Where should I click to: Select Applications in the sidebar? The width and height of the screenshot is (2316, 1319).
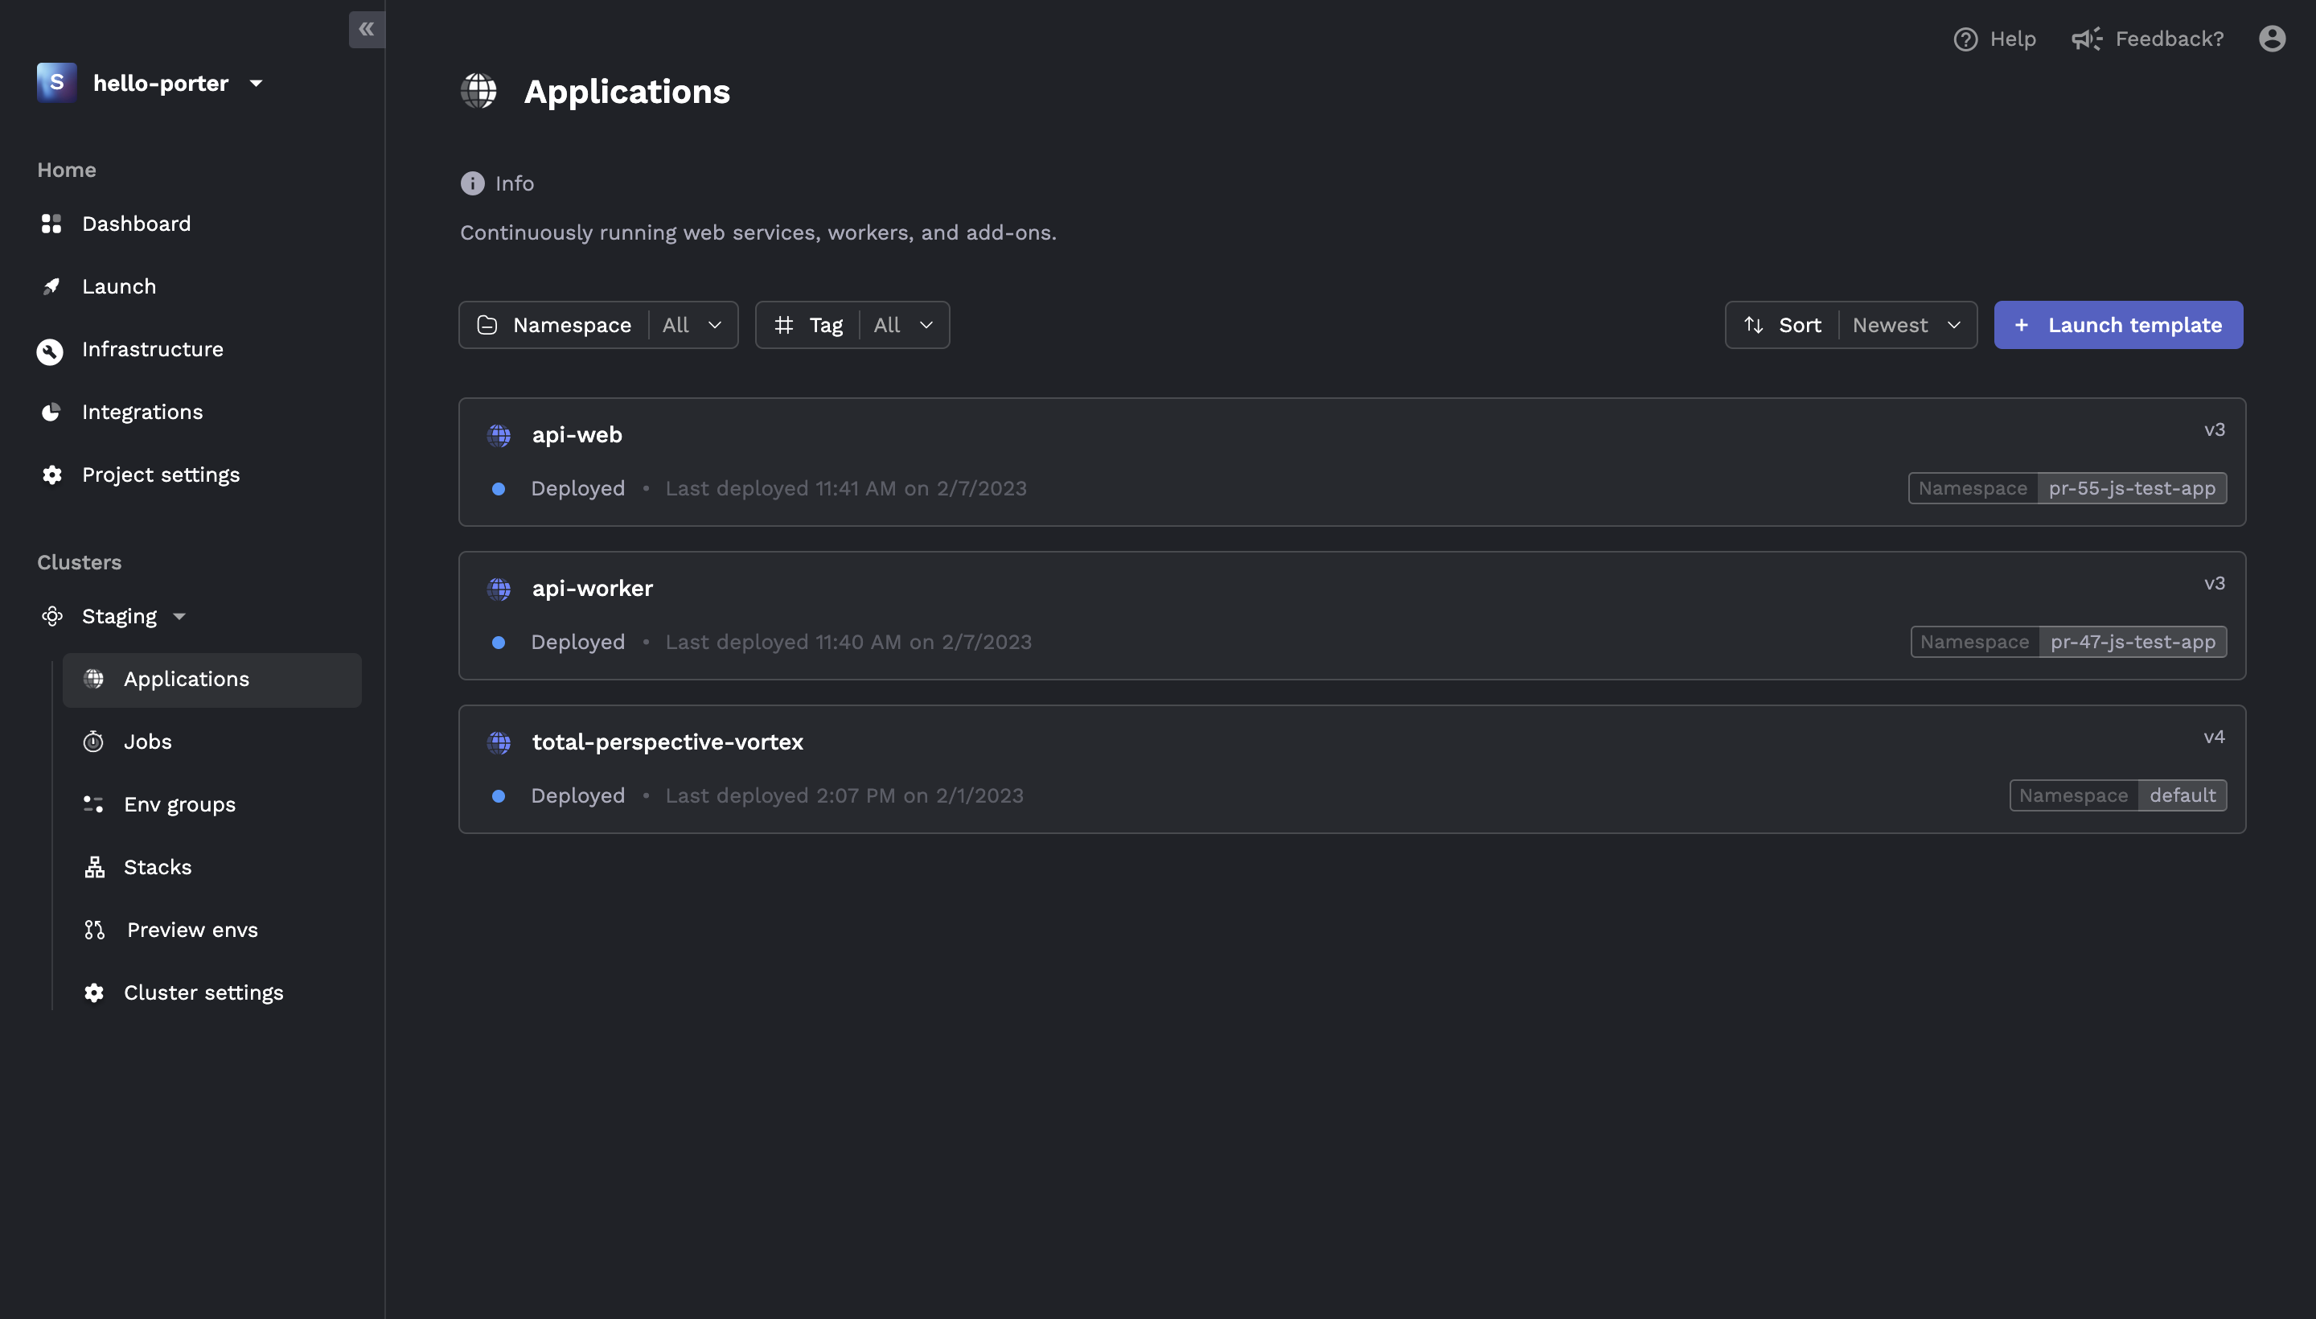[x=186, y=679]
